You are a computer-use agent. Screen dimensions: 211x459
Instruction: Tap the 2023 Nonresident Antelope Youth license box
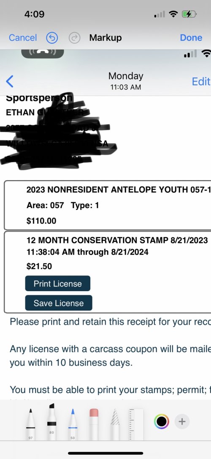[108, 205]
